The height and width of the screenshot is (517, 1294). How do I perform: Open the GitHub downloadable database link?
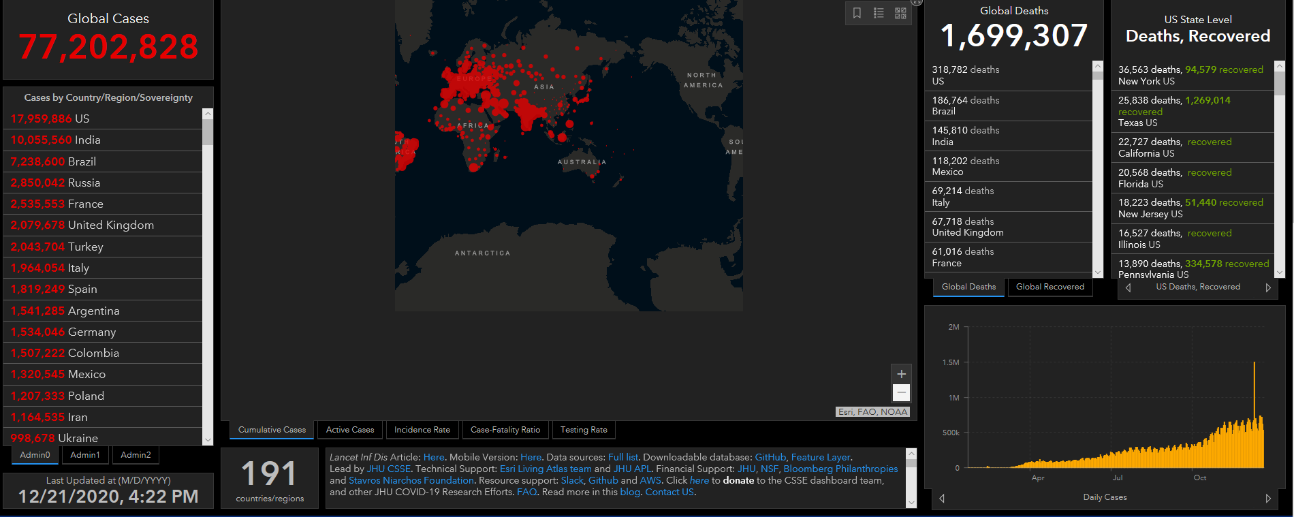coord(770,457)
